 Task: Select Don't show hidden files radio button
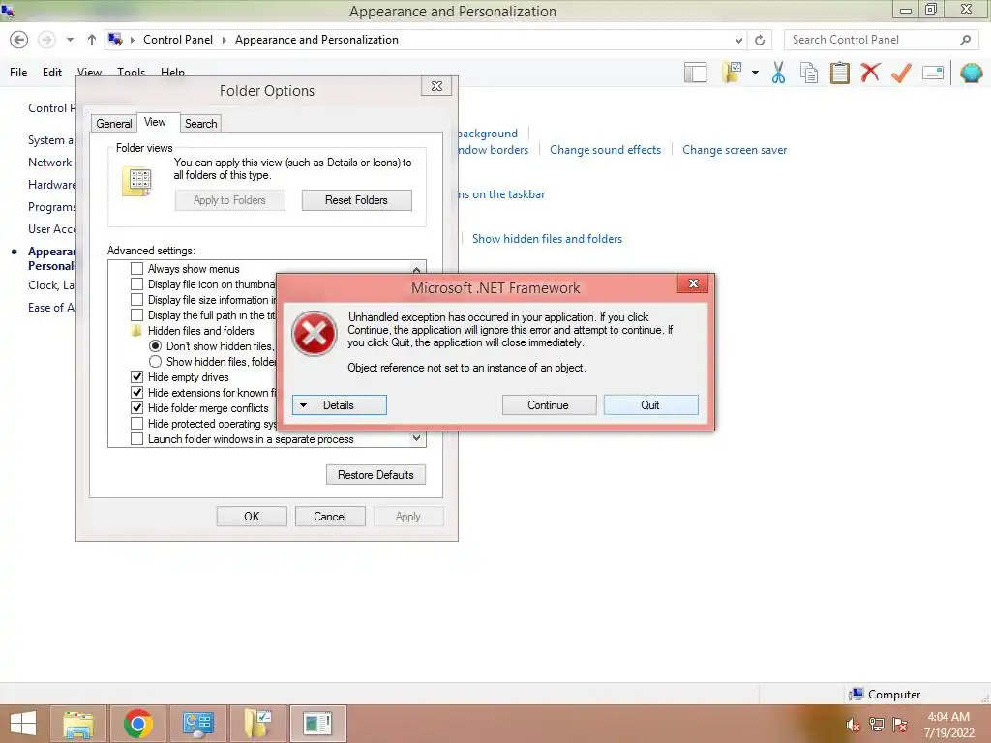pos(155,346)
